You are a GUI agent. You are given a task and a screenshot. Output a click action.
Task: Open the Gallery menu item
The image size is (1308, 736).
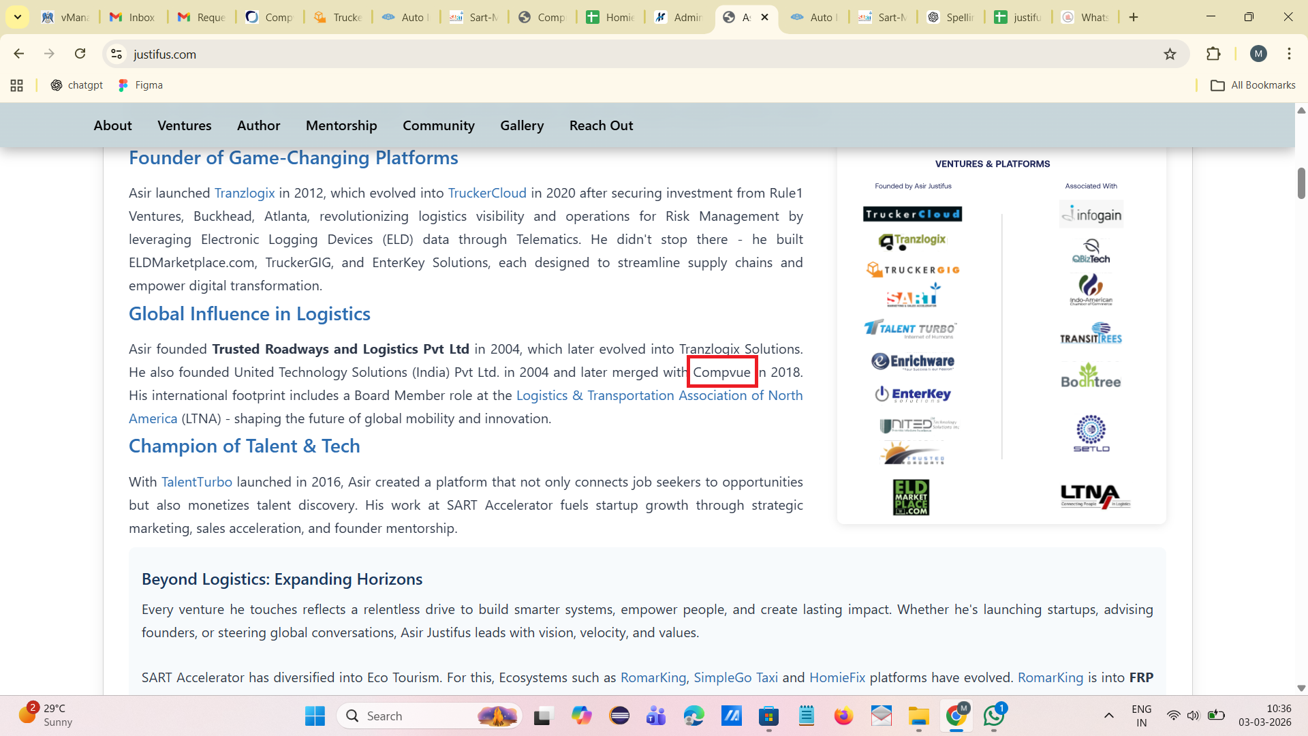tap(522, 126)
